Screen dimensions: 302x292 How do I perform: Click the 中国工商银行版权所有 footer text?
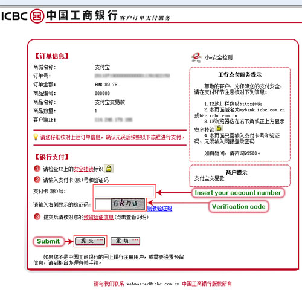pyautogui.click(x=207, y=284)
